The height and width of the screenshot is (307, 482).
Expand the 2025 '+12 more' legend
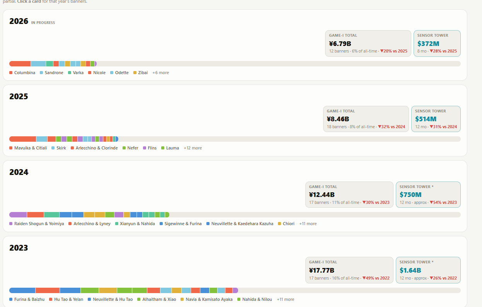(192, 148)
